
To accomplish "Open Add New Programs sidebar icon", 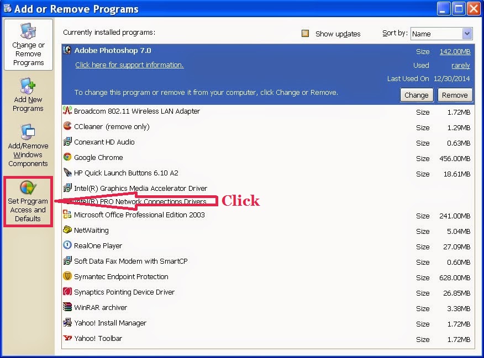I will [x=28, y=86].
